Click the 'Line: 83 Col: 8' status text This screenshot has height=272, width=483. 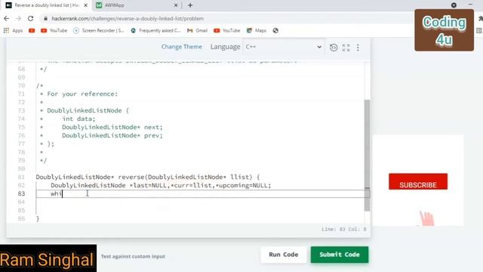tap(344, 229)
